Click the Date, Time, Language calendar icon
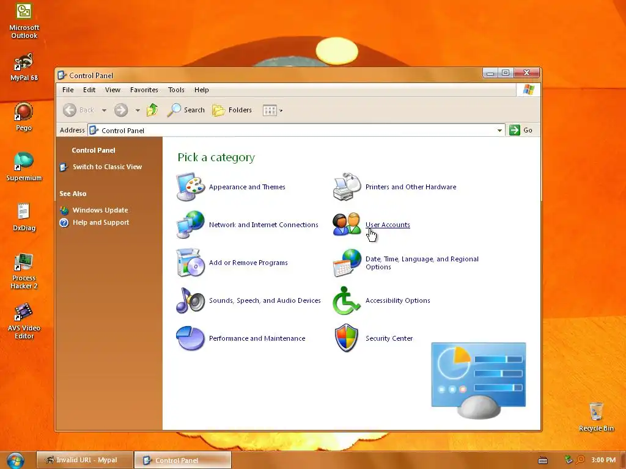Screen dimensions: 626x469 click(x=347, y=263)
